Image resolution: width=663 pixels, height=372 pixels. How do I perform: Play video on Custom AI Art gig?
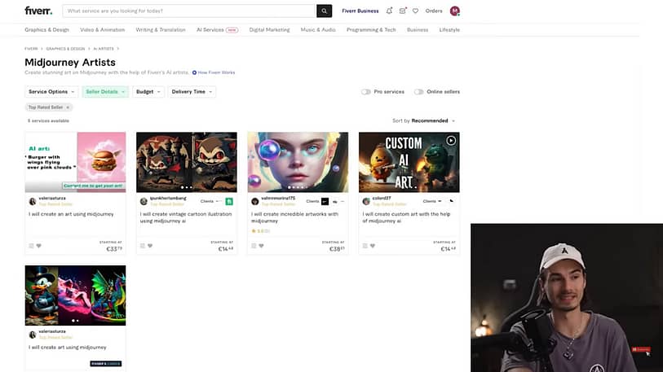[x=451, y=141]
